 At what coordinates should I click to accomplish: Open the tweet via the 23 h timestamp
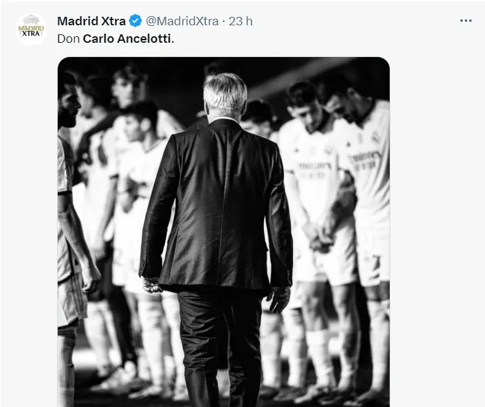[x=241, y=21]
